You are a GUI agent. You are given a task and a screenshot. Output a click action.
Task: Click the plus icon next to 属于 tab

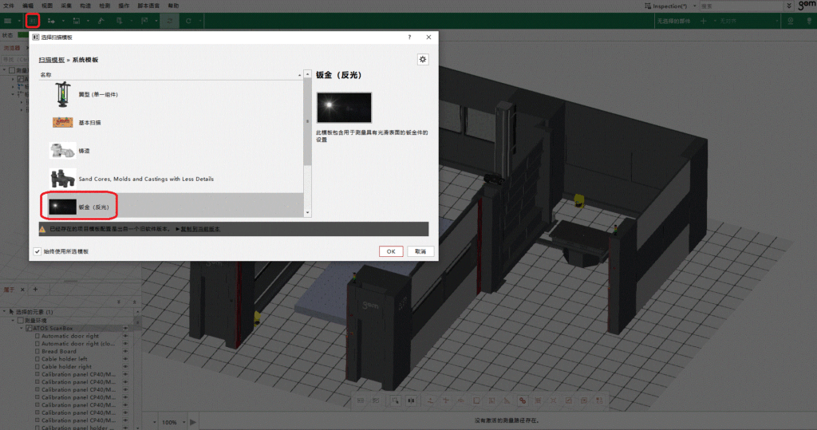[35, 290]
